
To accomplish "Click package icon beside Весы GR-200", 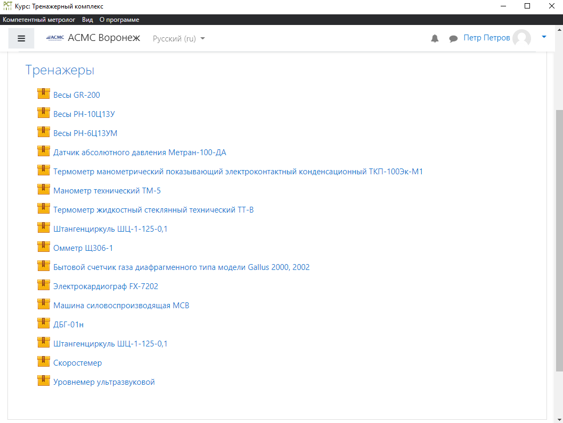I will (43, 94).
